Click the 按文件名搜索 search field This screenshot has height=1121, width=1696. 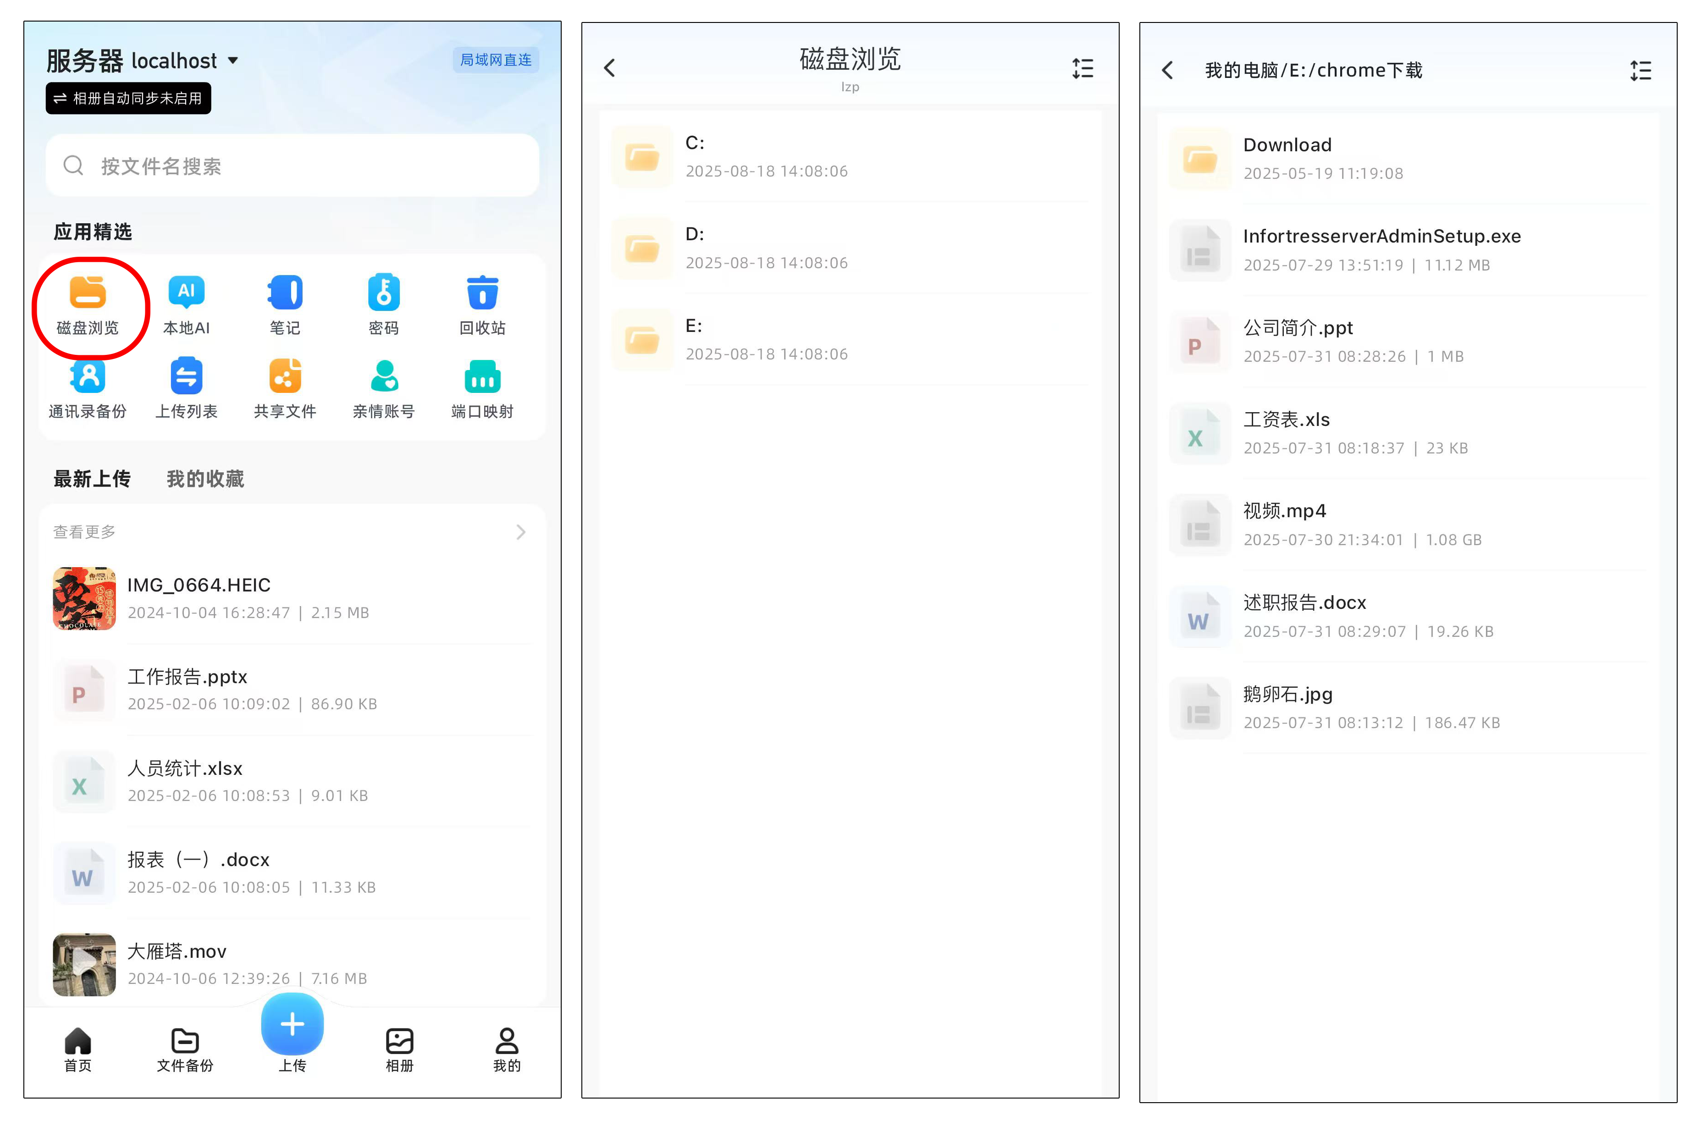coord(292,166)
